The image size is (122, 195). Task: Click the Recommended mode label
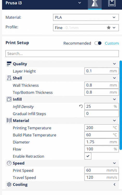[x=77, y=43]
